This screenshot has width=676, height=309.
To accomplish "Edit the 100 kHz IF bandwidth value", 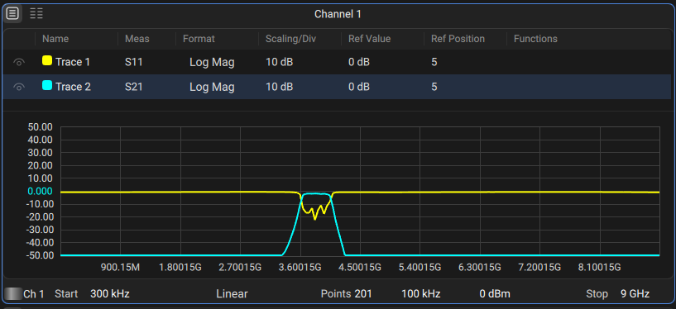I will click(421, 294).
